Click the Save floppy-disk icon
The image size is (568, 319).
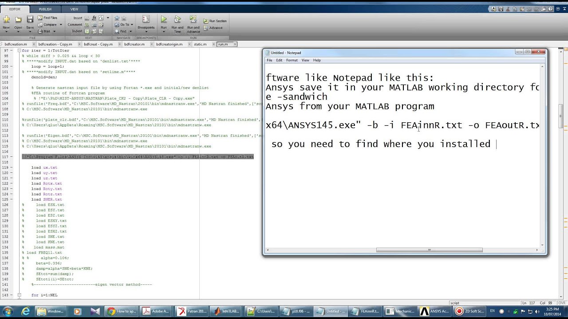(x=30, y=19)
